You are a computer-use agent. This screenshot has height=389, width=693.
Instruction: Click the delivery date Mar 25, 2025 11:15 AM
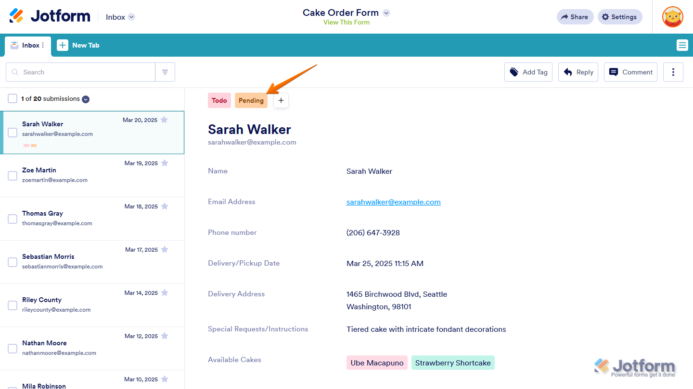pyautogui.click(x=385, y=263)
